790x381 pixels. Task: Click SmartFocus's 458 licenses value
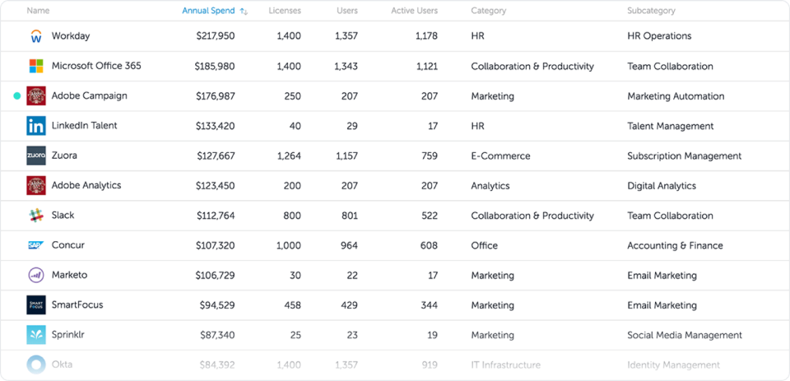292,305
